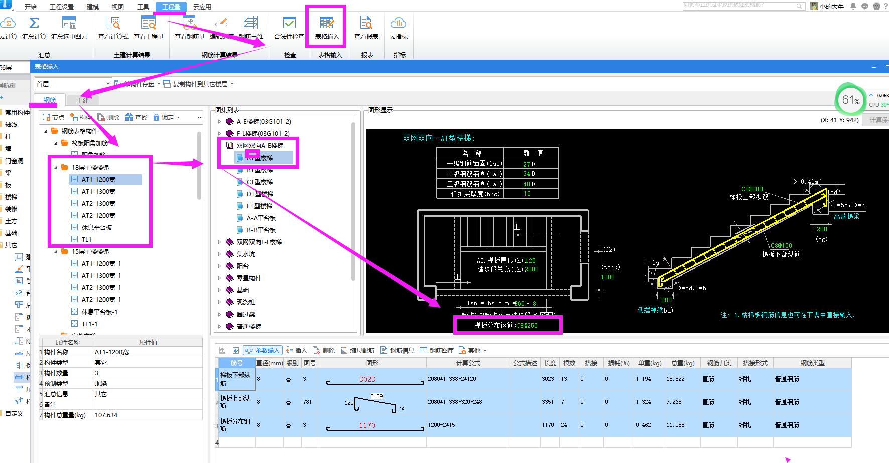889x463 pixels.
Task: Open 钢筋图库 library
Action: coord(437,350)
